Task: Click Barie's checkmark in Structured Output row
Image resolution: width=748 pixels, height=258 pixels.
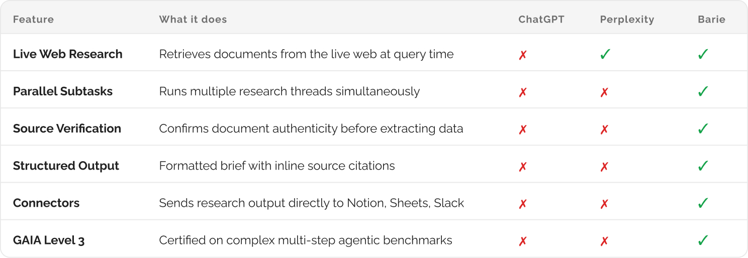Action: pos(703,166)
